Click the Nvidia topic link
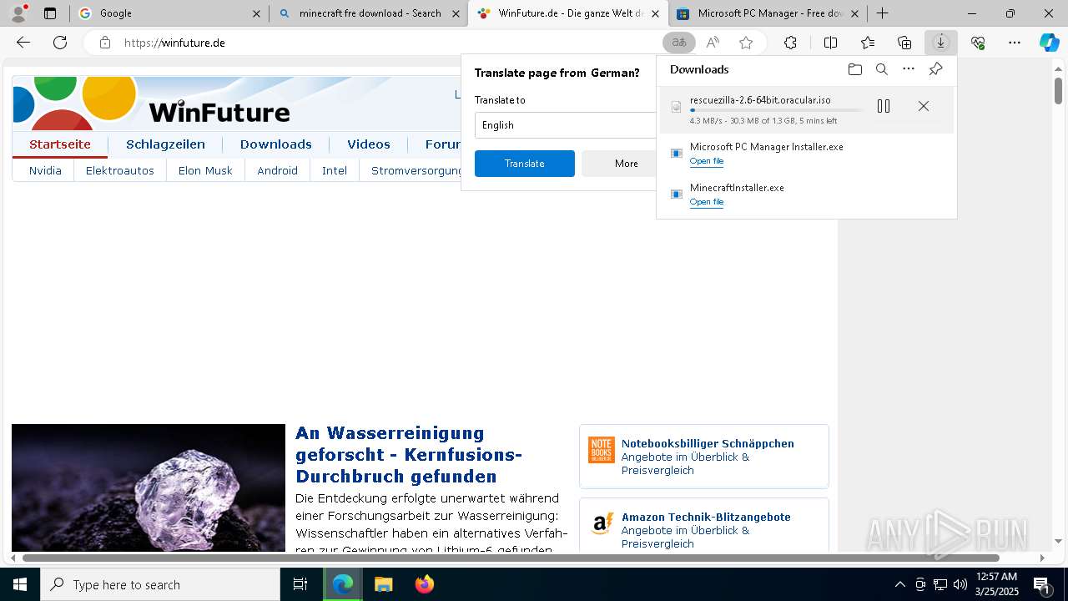1068x601 pixels. (45, 170)
